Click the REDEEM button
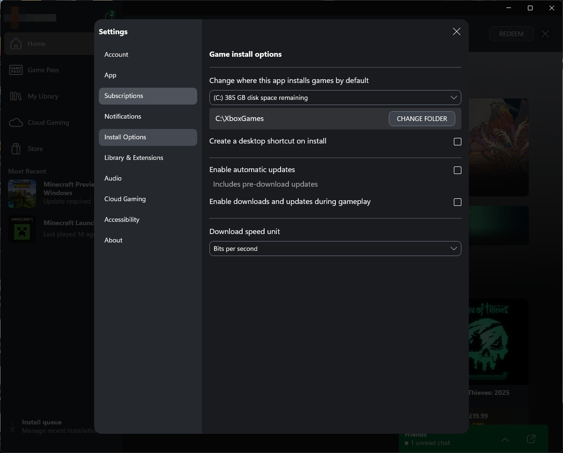The width and height of the screenshot is (563, 453). tap(511, 34)
